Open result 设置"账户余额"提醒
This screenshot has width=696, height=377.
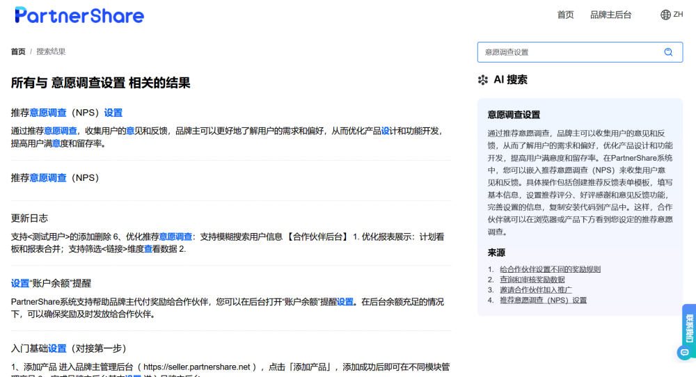point(51,283)
